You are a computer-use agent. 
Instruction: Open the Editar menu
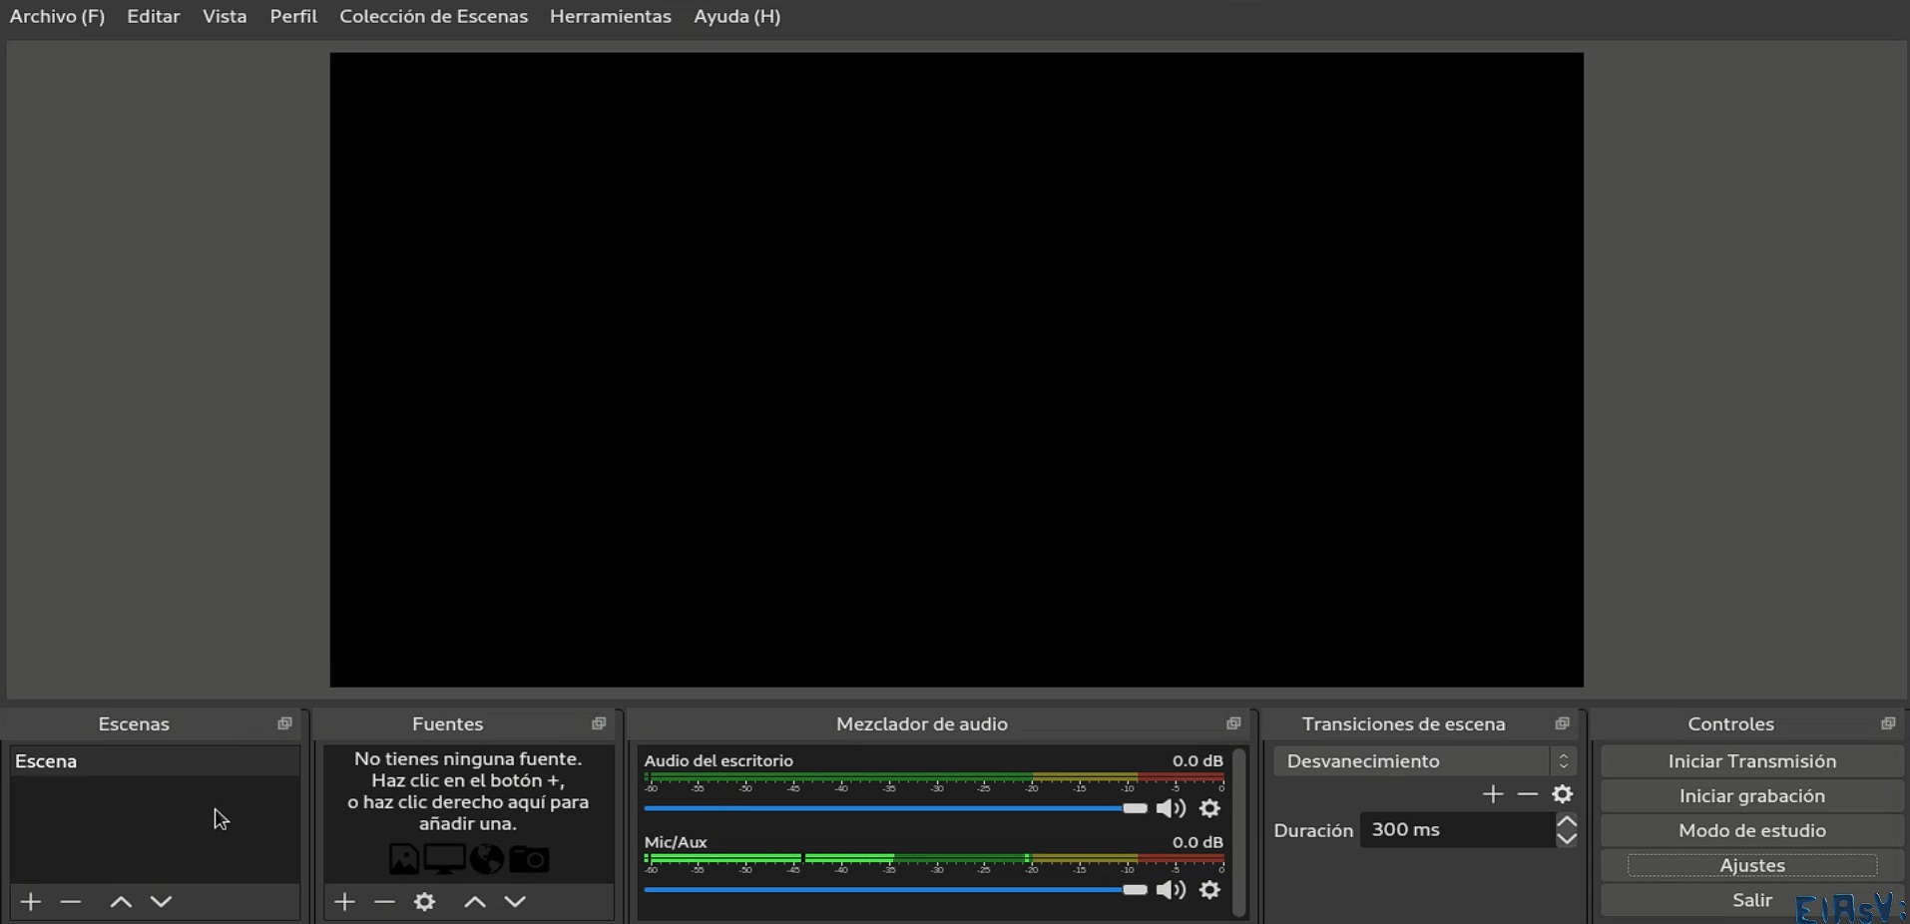[x=154, y=17]
